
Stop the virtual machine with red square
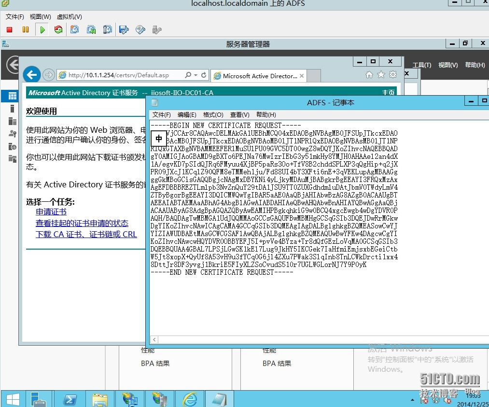[x=9, y=29]
